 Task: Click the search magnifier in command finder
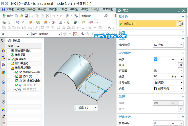[x=106, y=16]
